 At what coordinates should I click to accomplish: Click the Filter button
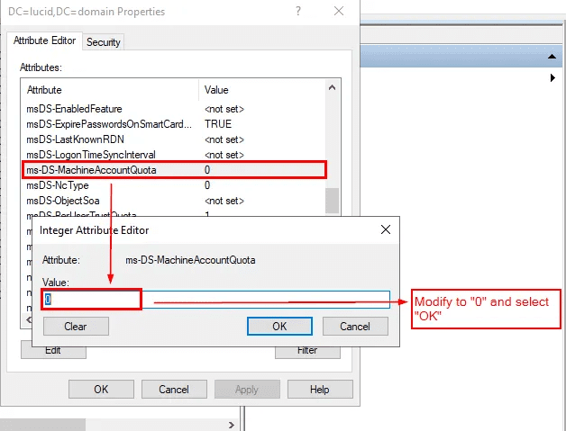306,350
